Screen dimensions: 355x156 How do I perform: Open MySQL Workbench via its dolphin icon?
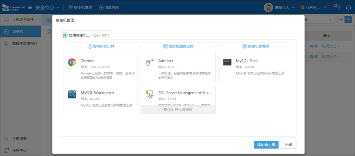72,94
